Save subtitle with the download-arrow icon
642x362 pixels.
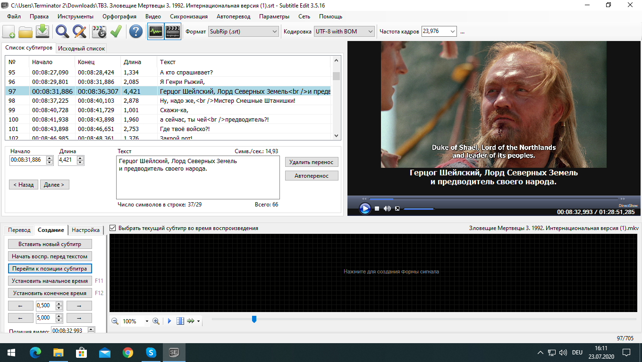tap(42, 32)
